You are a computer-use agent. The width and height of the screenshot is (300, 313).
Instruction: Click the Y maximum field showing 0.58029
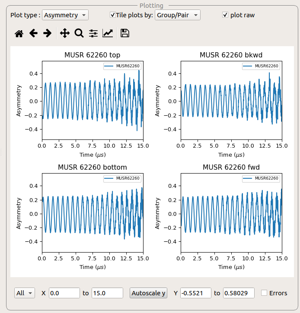click(239, 293)
